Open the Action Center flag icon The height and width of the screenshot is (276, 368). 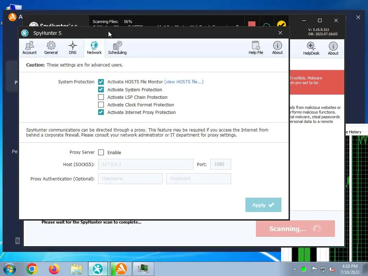[x=314, y=269]
